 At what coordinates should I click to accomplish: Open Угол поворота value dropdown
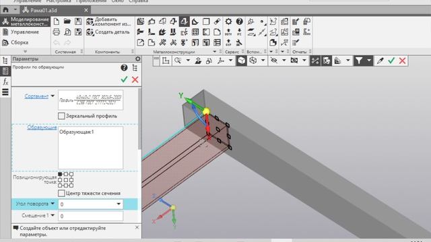pyautogui.click(x=119, y=204)
